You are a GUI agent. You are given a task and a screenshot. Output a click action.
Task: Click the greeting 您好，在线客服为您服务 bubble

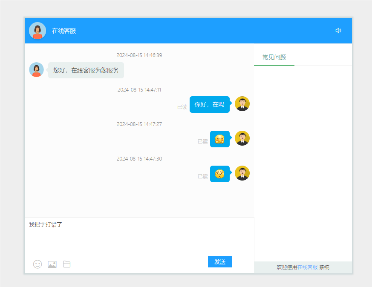coord(86,70)
